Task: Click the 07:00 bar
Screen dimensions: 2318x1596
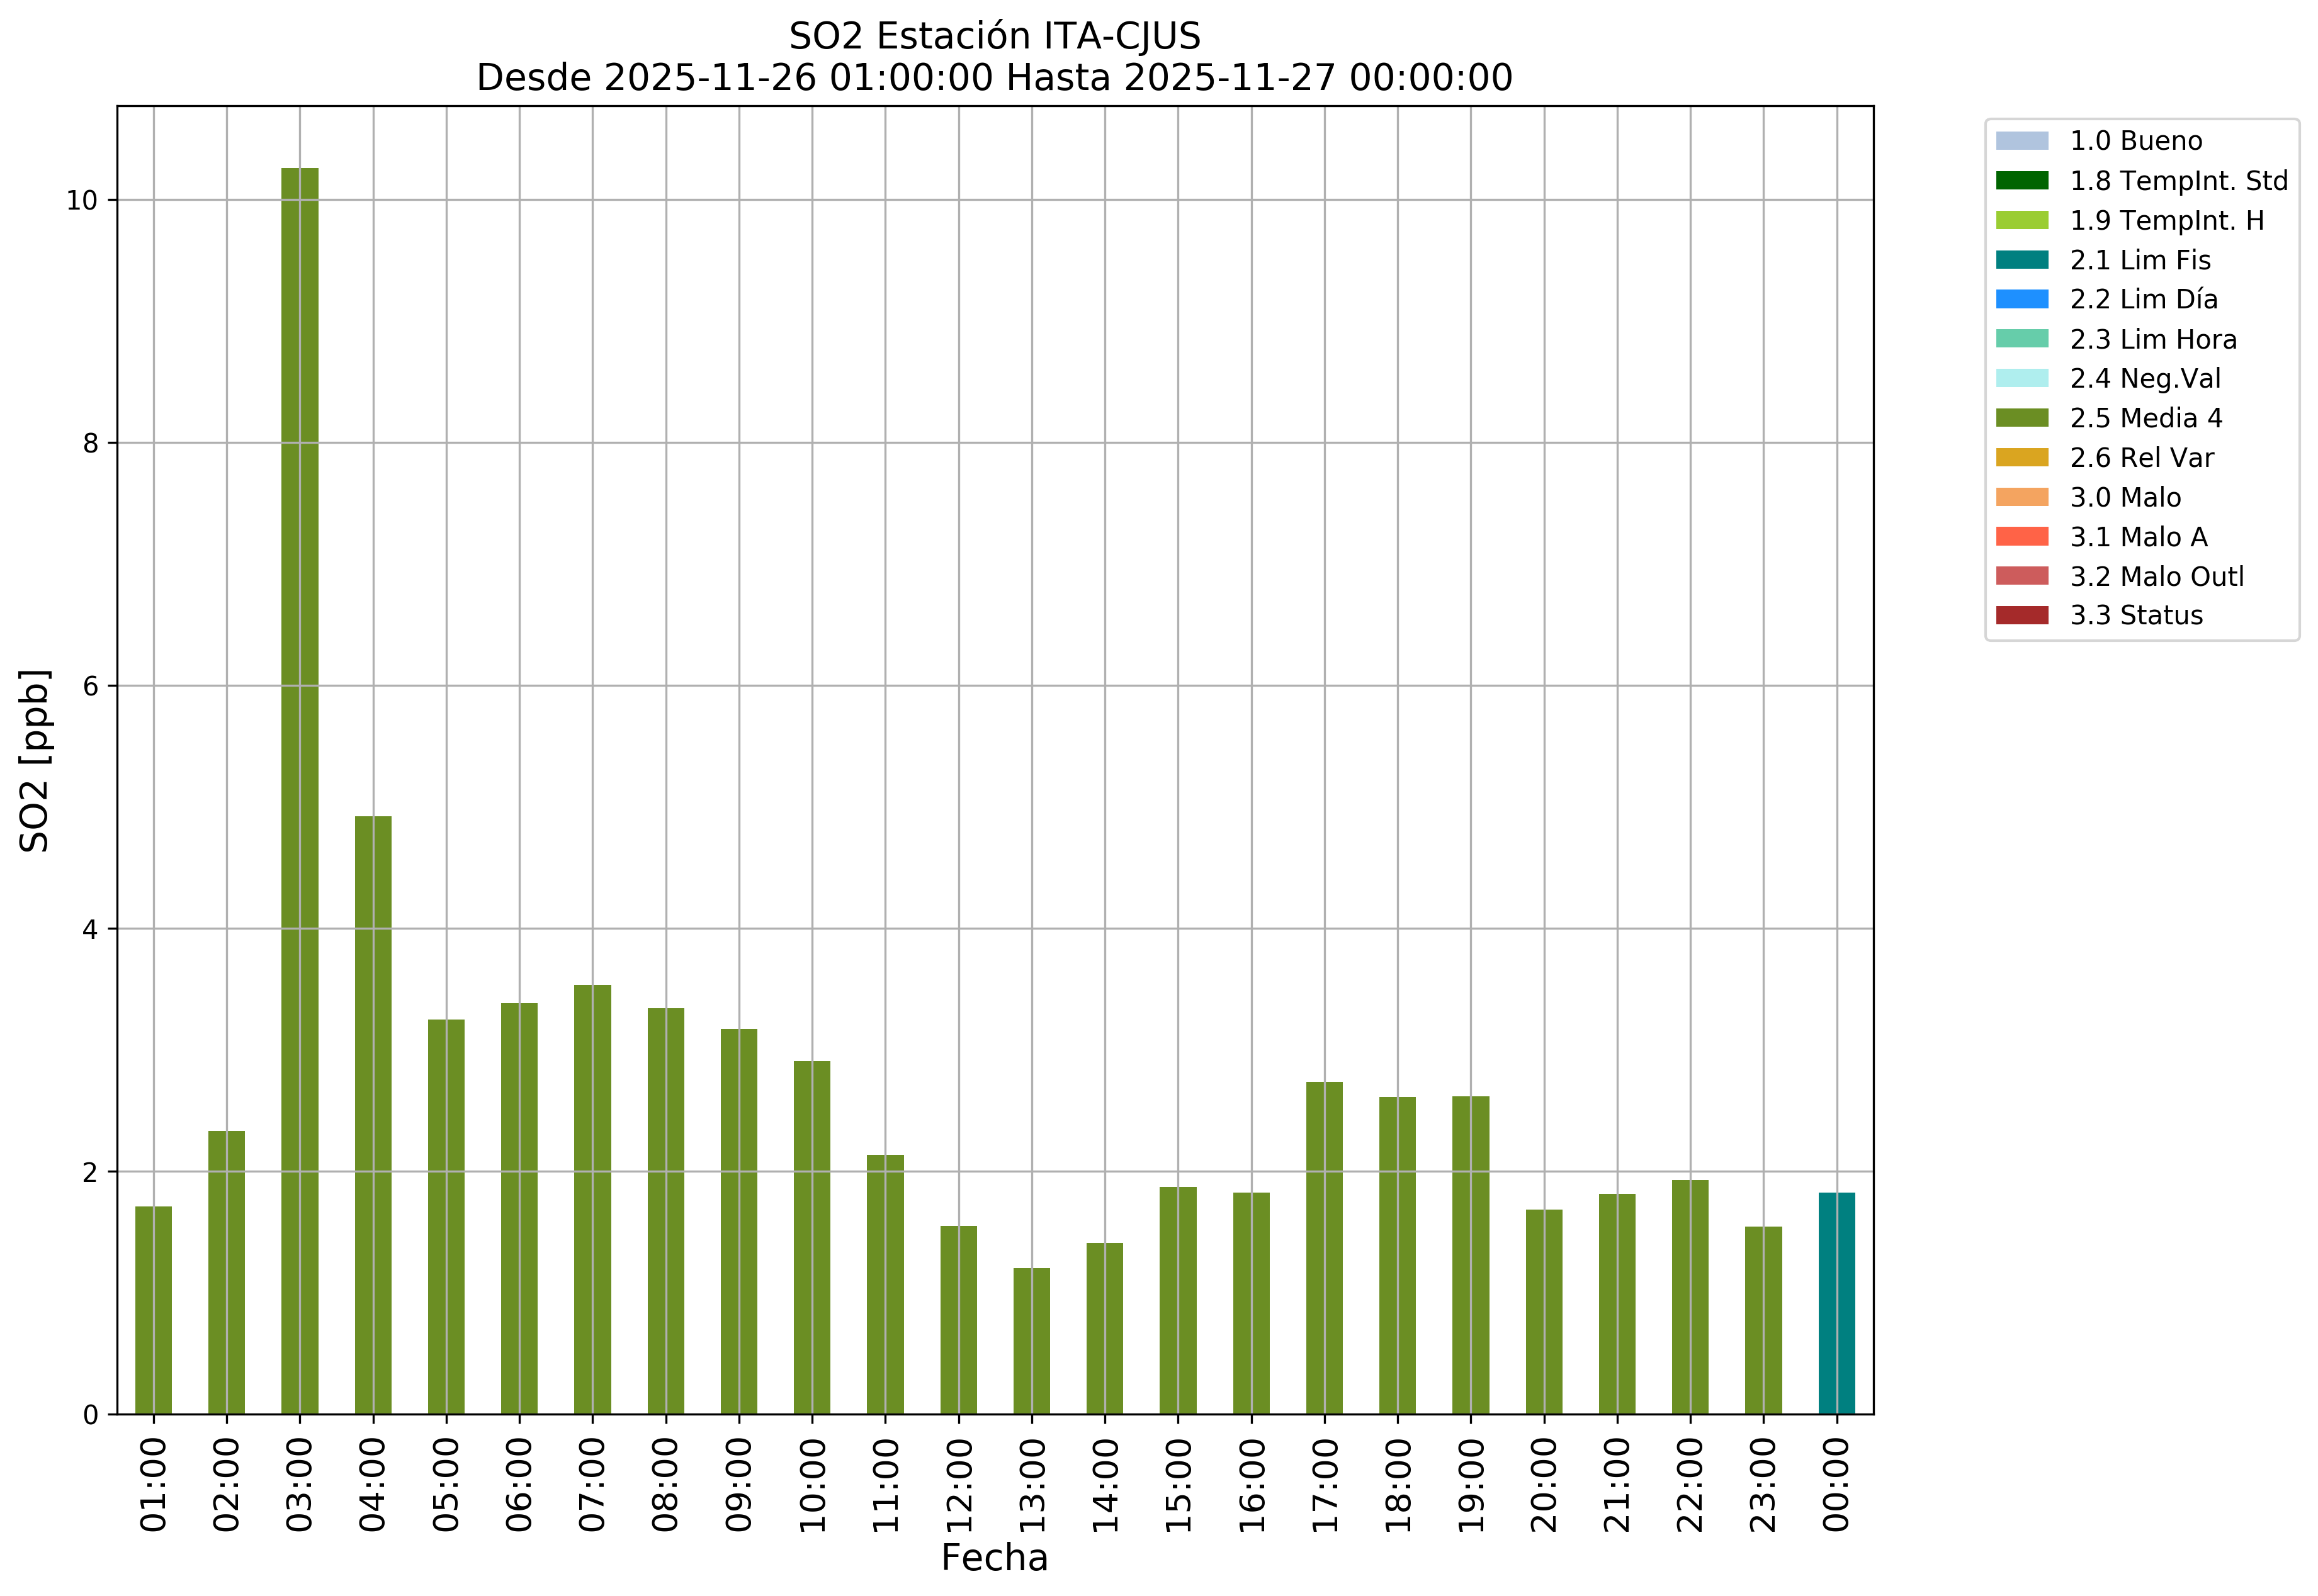Action: [x=592, y=1200]
